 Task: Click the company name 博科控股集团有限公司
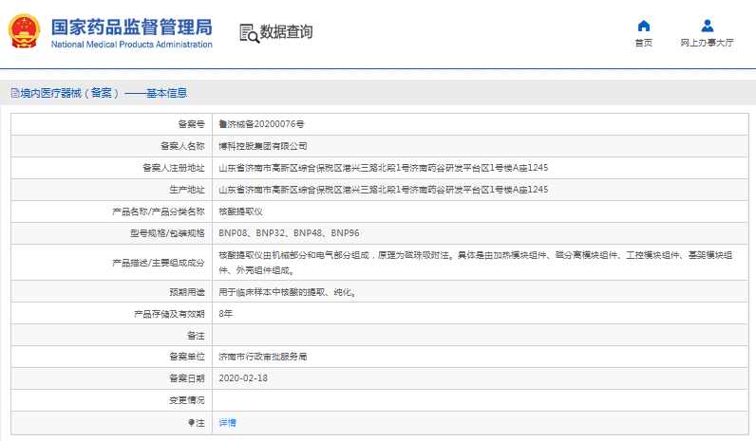[x=263, y=146]
